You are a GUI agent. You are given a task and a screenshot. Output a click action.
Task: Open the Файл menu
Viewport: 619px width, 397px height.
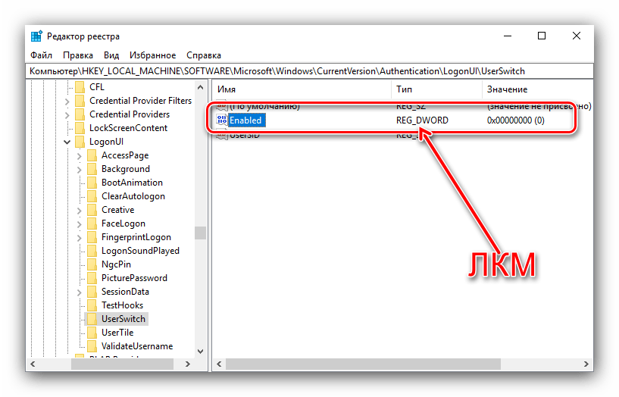pyautogui.click(x=41, y=55)
